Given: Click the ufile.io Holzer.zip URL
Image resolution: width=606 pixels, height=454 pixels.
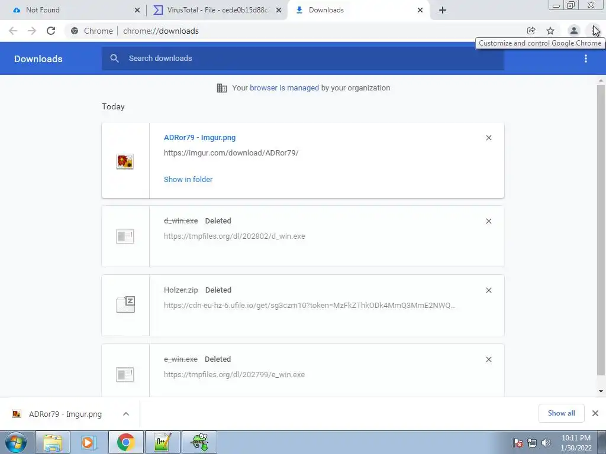Looking at the screenshot, I should click(310, 306).
